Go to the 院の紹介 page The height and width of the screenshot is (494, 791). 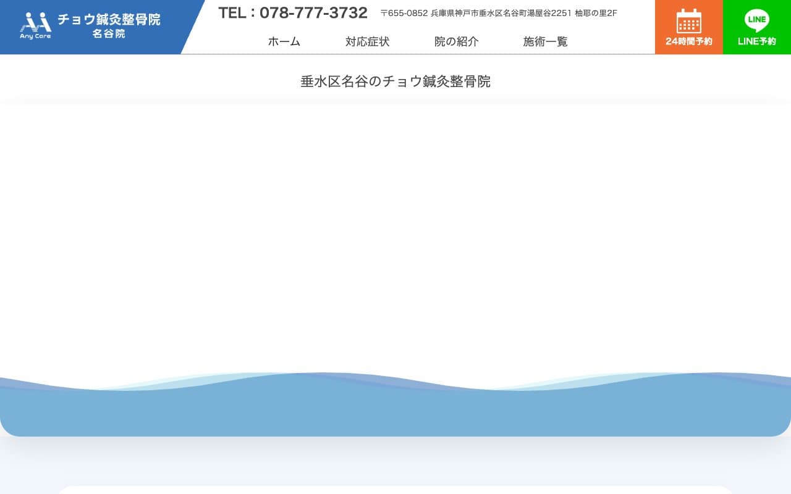[456, 41]
